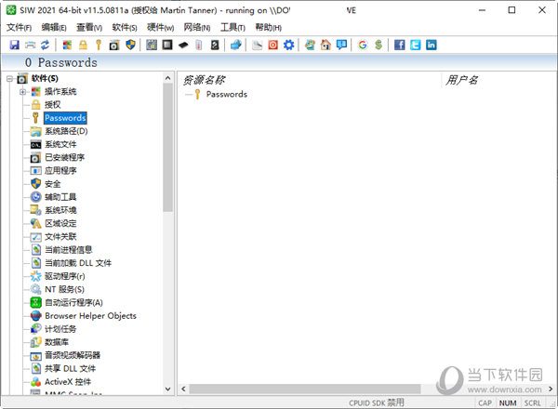Click the refresh arrows toolbar icon

pyautogui.click(x=46, y=45)
